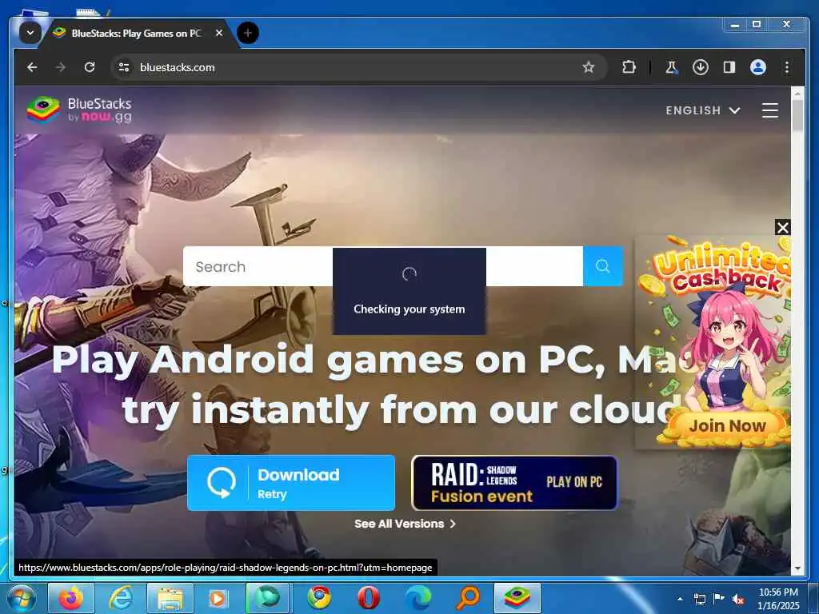Image resolution: width=819 pixels, height=614 pixels.
Task: Open Chrome Labs flask icon
Action: click(671, 67)
